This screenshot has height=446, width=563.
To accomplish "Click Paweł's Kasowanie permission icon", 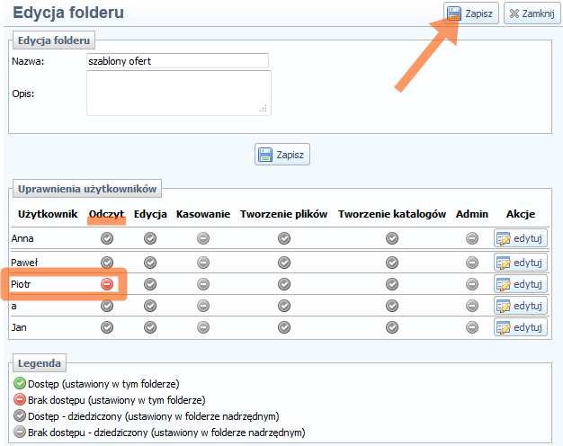I will [203, 262].
